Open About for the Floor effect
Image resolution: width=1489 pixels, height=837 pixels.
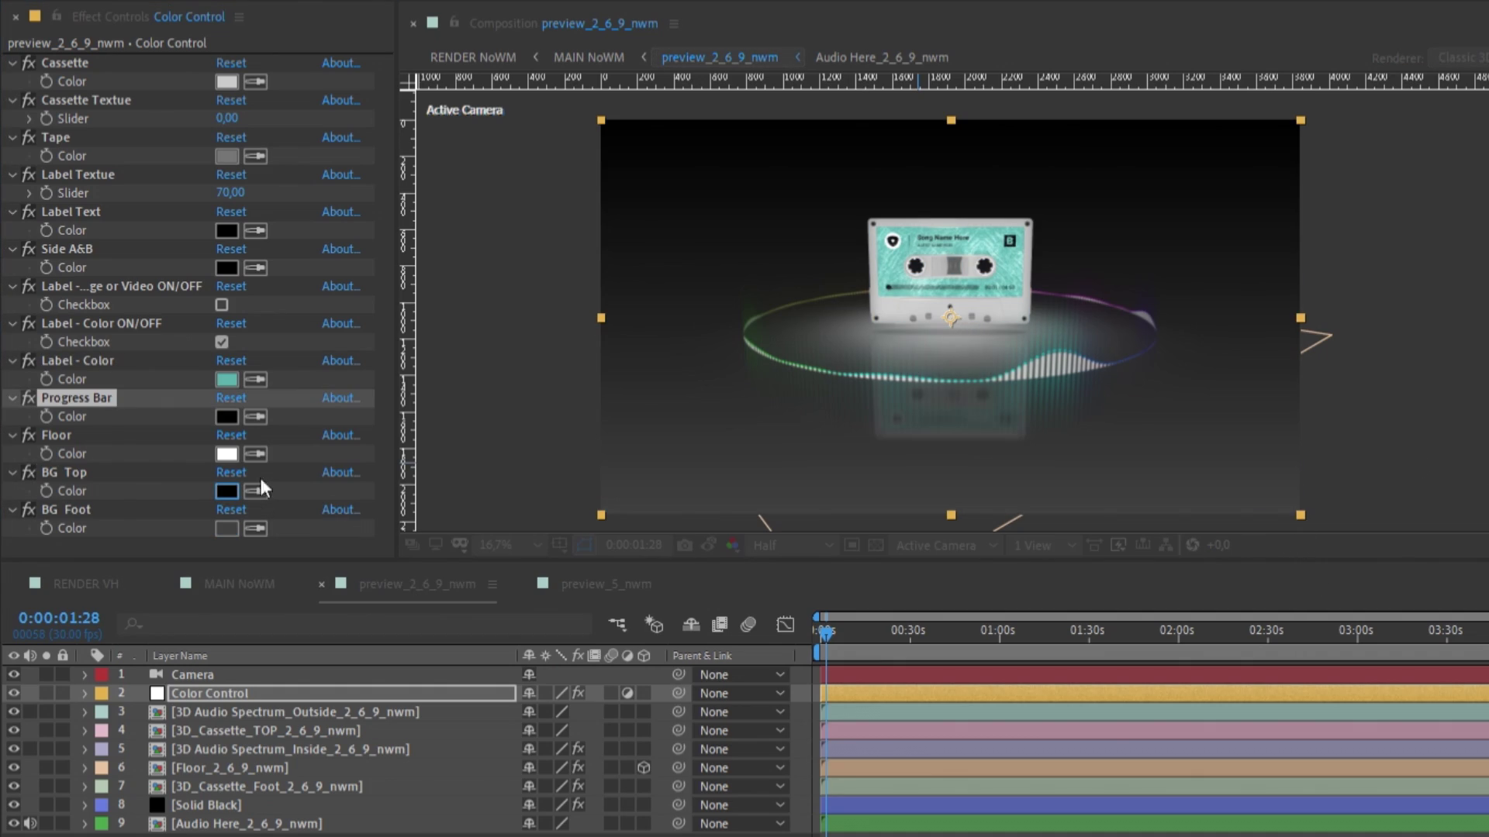click(340, 435)
